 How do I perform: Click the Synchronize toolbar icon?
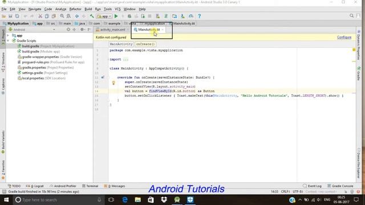(x=17, y=17)
